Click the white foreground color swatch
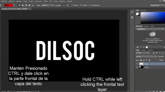 (x=137, y=14)
